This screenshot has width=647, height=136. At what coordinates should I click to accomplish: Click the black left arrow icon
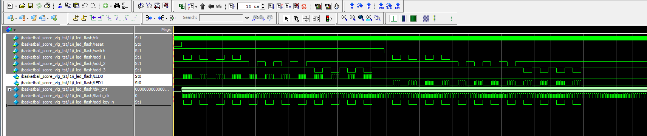click(x=211, y=6)
